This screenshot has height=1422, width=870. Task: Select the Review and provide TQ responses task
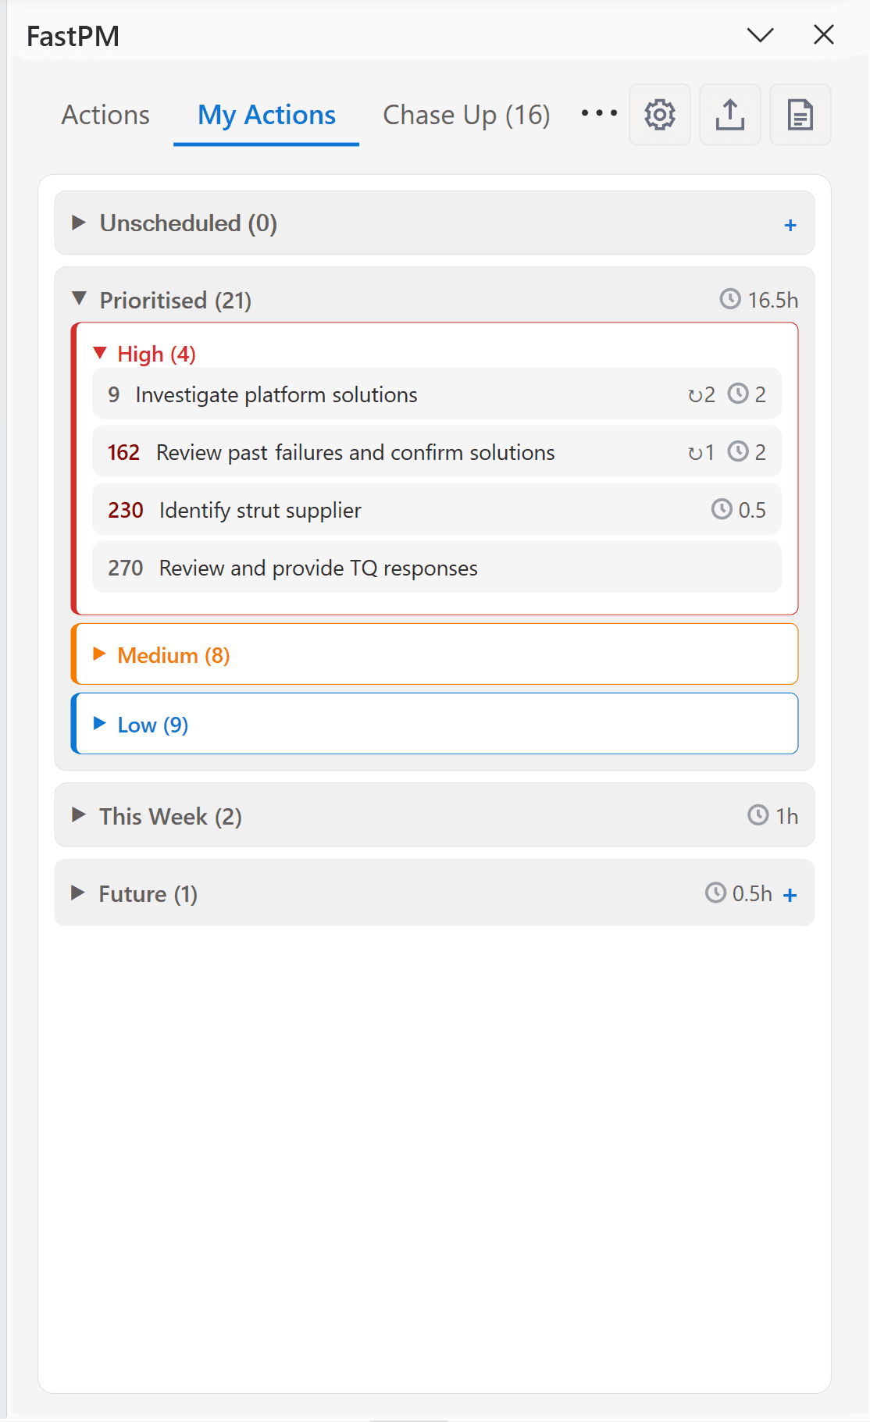(x=318, y=568)
